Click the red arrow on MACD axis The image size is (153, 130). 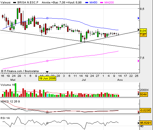coord(138,111)
